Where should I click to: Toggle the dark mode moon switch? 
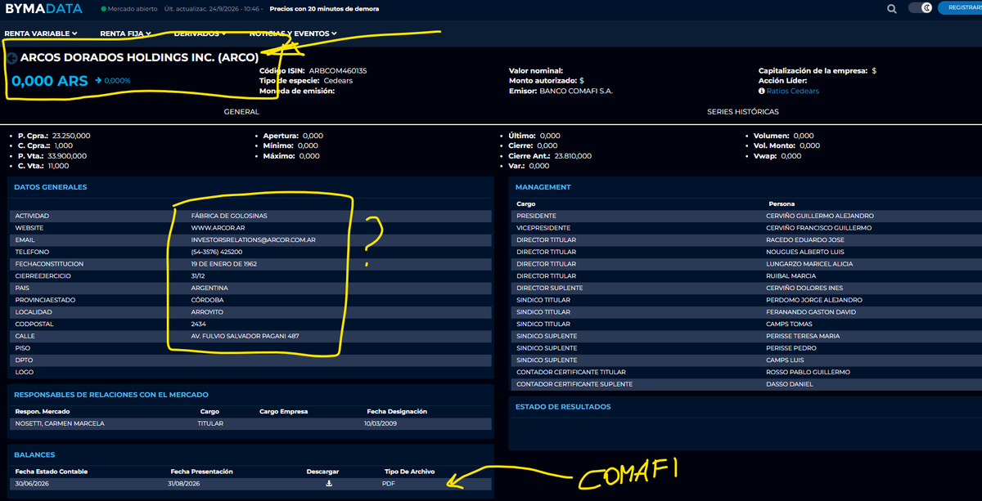coord(921,8)
